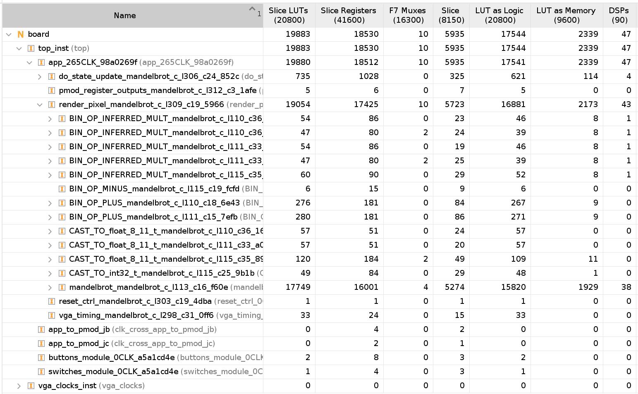Screen dimensions: 638x394
Task: Sort by Slice LUTs column header
Action: coord(289,15)
